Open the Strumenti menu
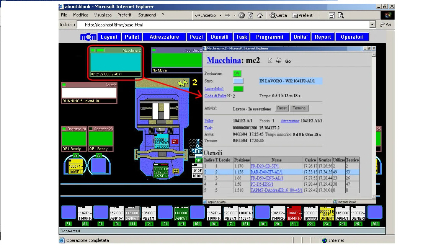Viewport: 441px width, 248px height. pyautogui.click(x=147, y=15)
